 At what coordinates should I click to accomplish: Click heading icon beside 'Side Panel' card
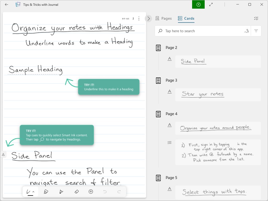(x=169, y=59)
